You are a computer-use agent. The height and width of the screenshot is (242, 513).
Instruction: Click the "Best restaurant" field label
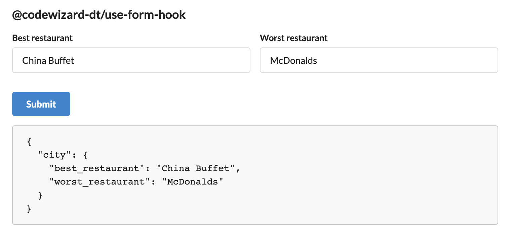click(42, 38)
